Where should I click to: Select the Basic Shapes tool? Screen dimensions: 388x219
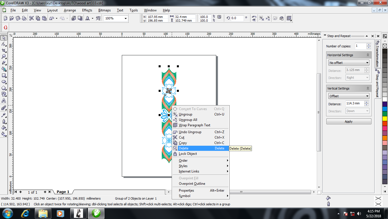tap(4, 94)
